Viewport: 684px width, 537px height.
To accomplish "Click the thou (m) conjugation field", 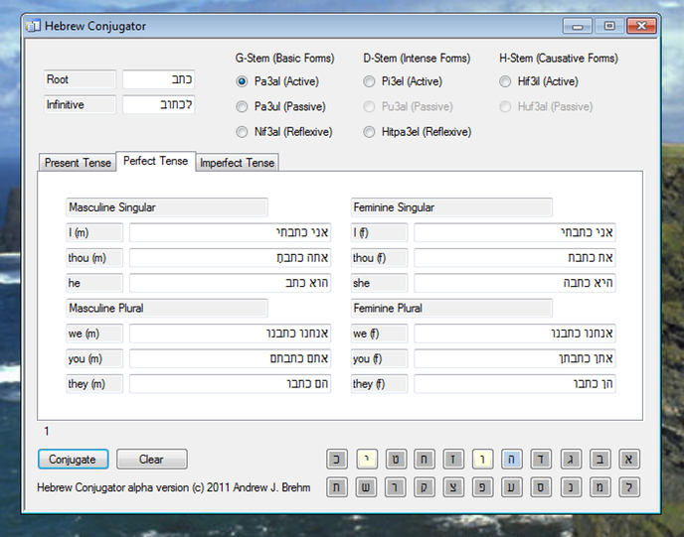I will (230, 258).
